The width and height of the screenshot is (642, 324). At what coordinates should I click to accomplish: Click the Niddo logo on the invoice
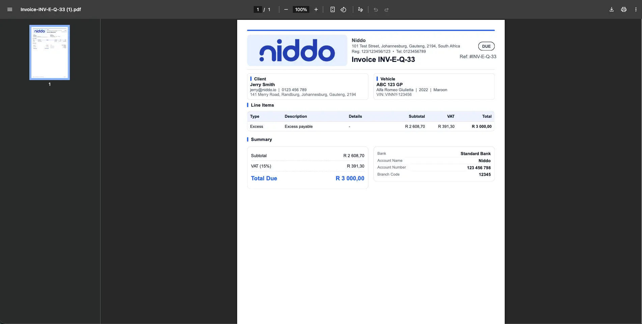pos(297,50)
